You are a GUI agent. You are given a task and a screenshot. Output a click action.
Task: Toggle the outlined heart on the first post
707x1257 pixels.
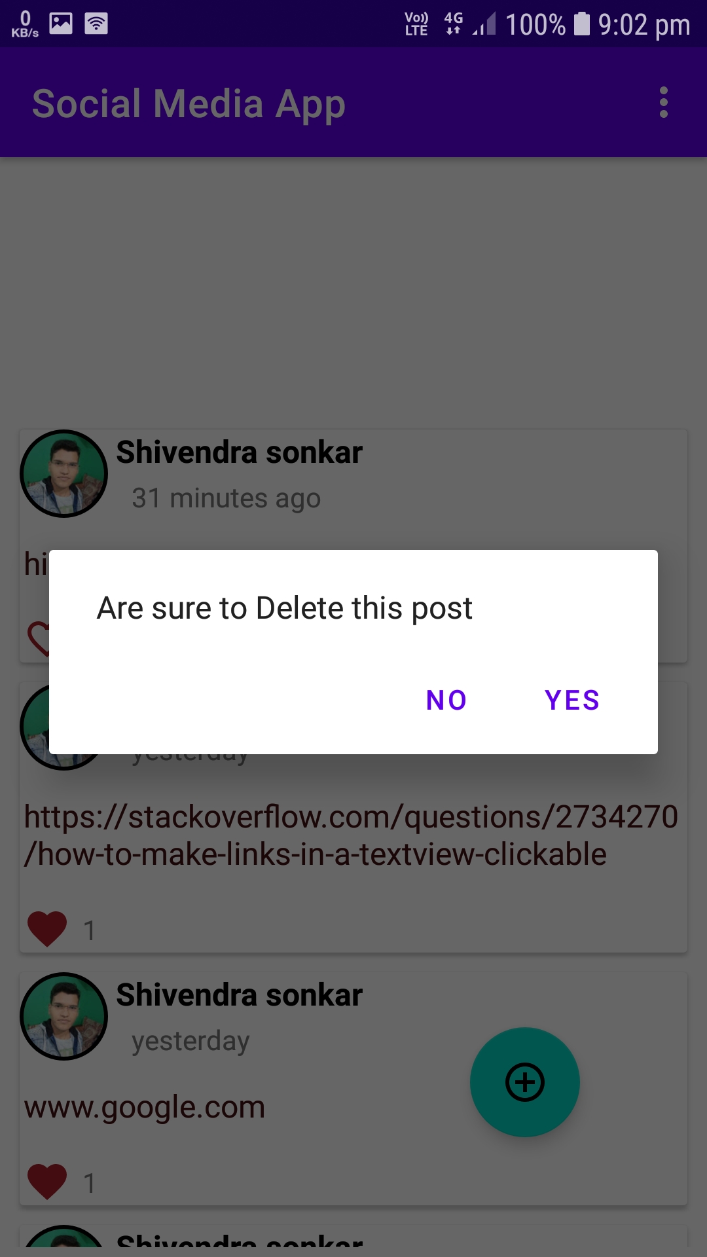coord(37,638)
